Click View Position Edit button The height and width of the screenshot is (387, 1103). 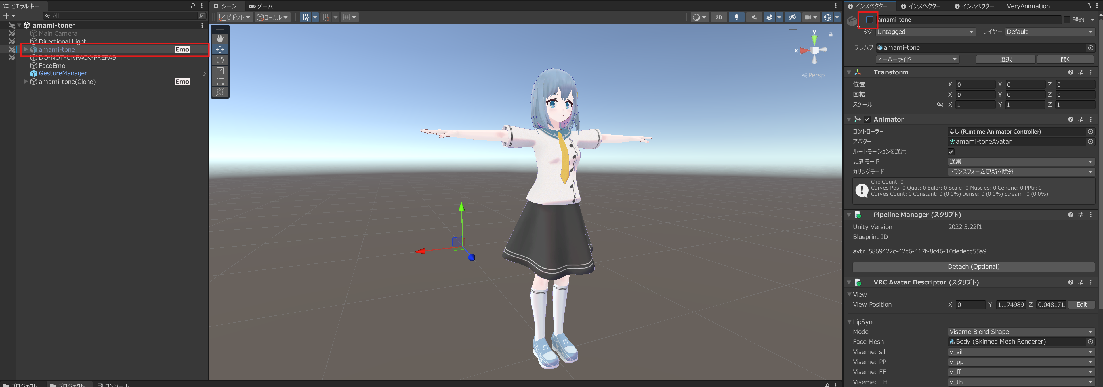(1082, 305)
